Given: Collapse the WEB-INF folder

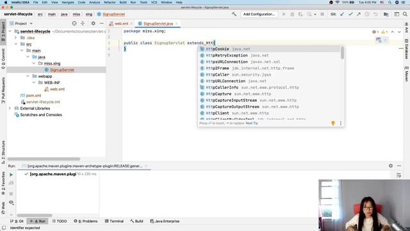Looking at the screenshot, I should (34, 83).
